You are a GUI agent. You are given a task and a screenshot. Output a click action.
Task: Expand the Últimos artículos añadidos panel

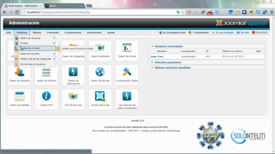coord(153,68)
